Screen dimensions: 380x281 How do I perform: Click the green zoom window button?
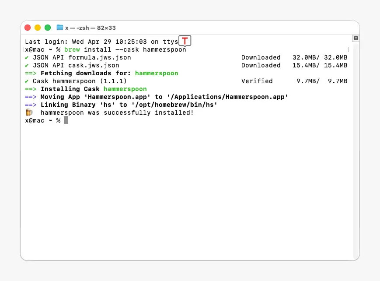[x=48, y=28]
